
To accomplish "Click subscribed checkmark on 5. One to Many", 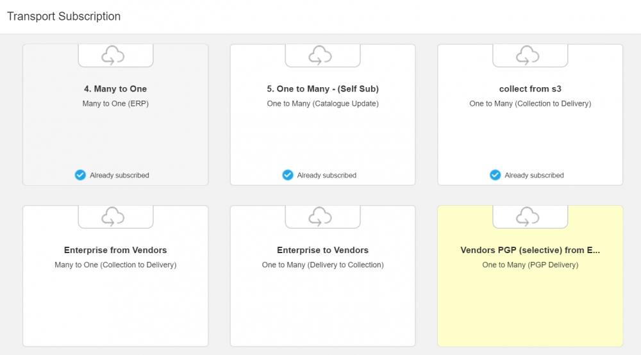I will pos(288,175).
